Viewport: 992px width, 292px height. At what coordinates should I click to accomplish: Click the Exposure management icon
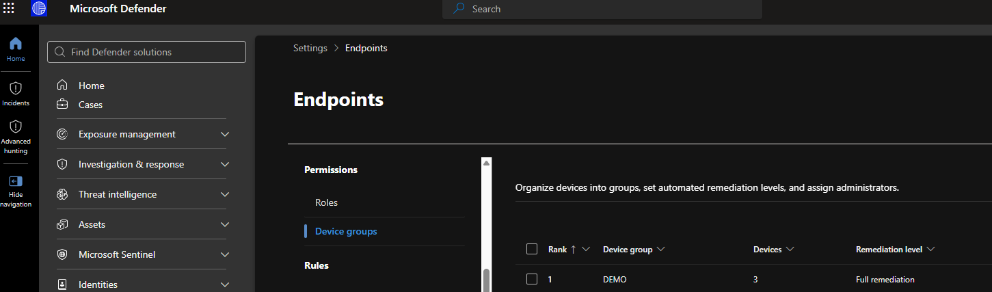click(62, 134)
